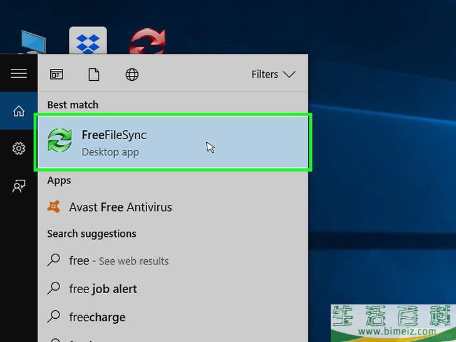The image size is (456, 342).
Task: Open search Settings gear icon
Action: click(19, 148)
